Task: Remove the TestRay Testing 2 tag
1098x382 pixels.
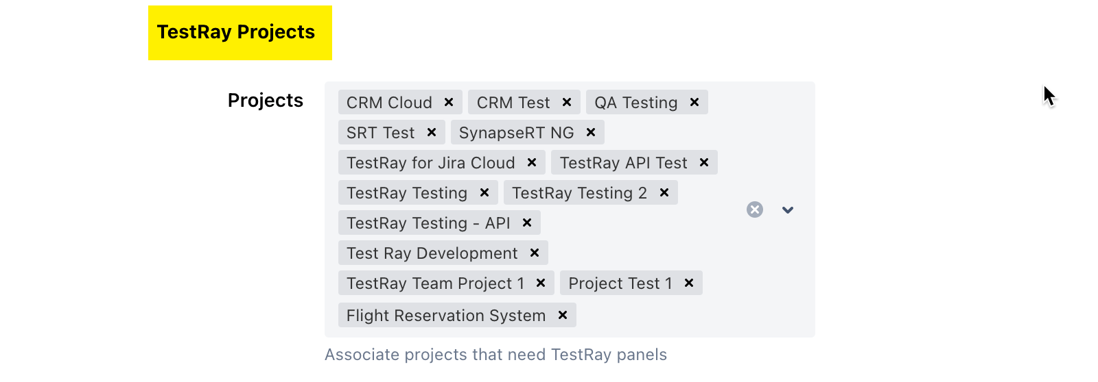Action: 664,192
